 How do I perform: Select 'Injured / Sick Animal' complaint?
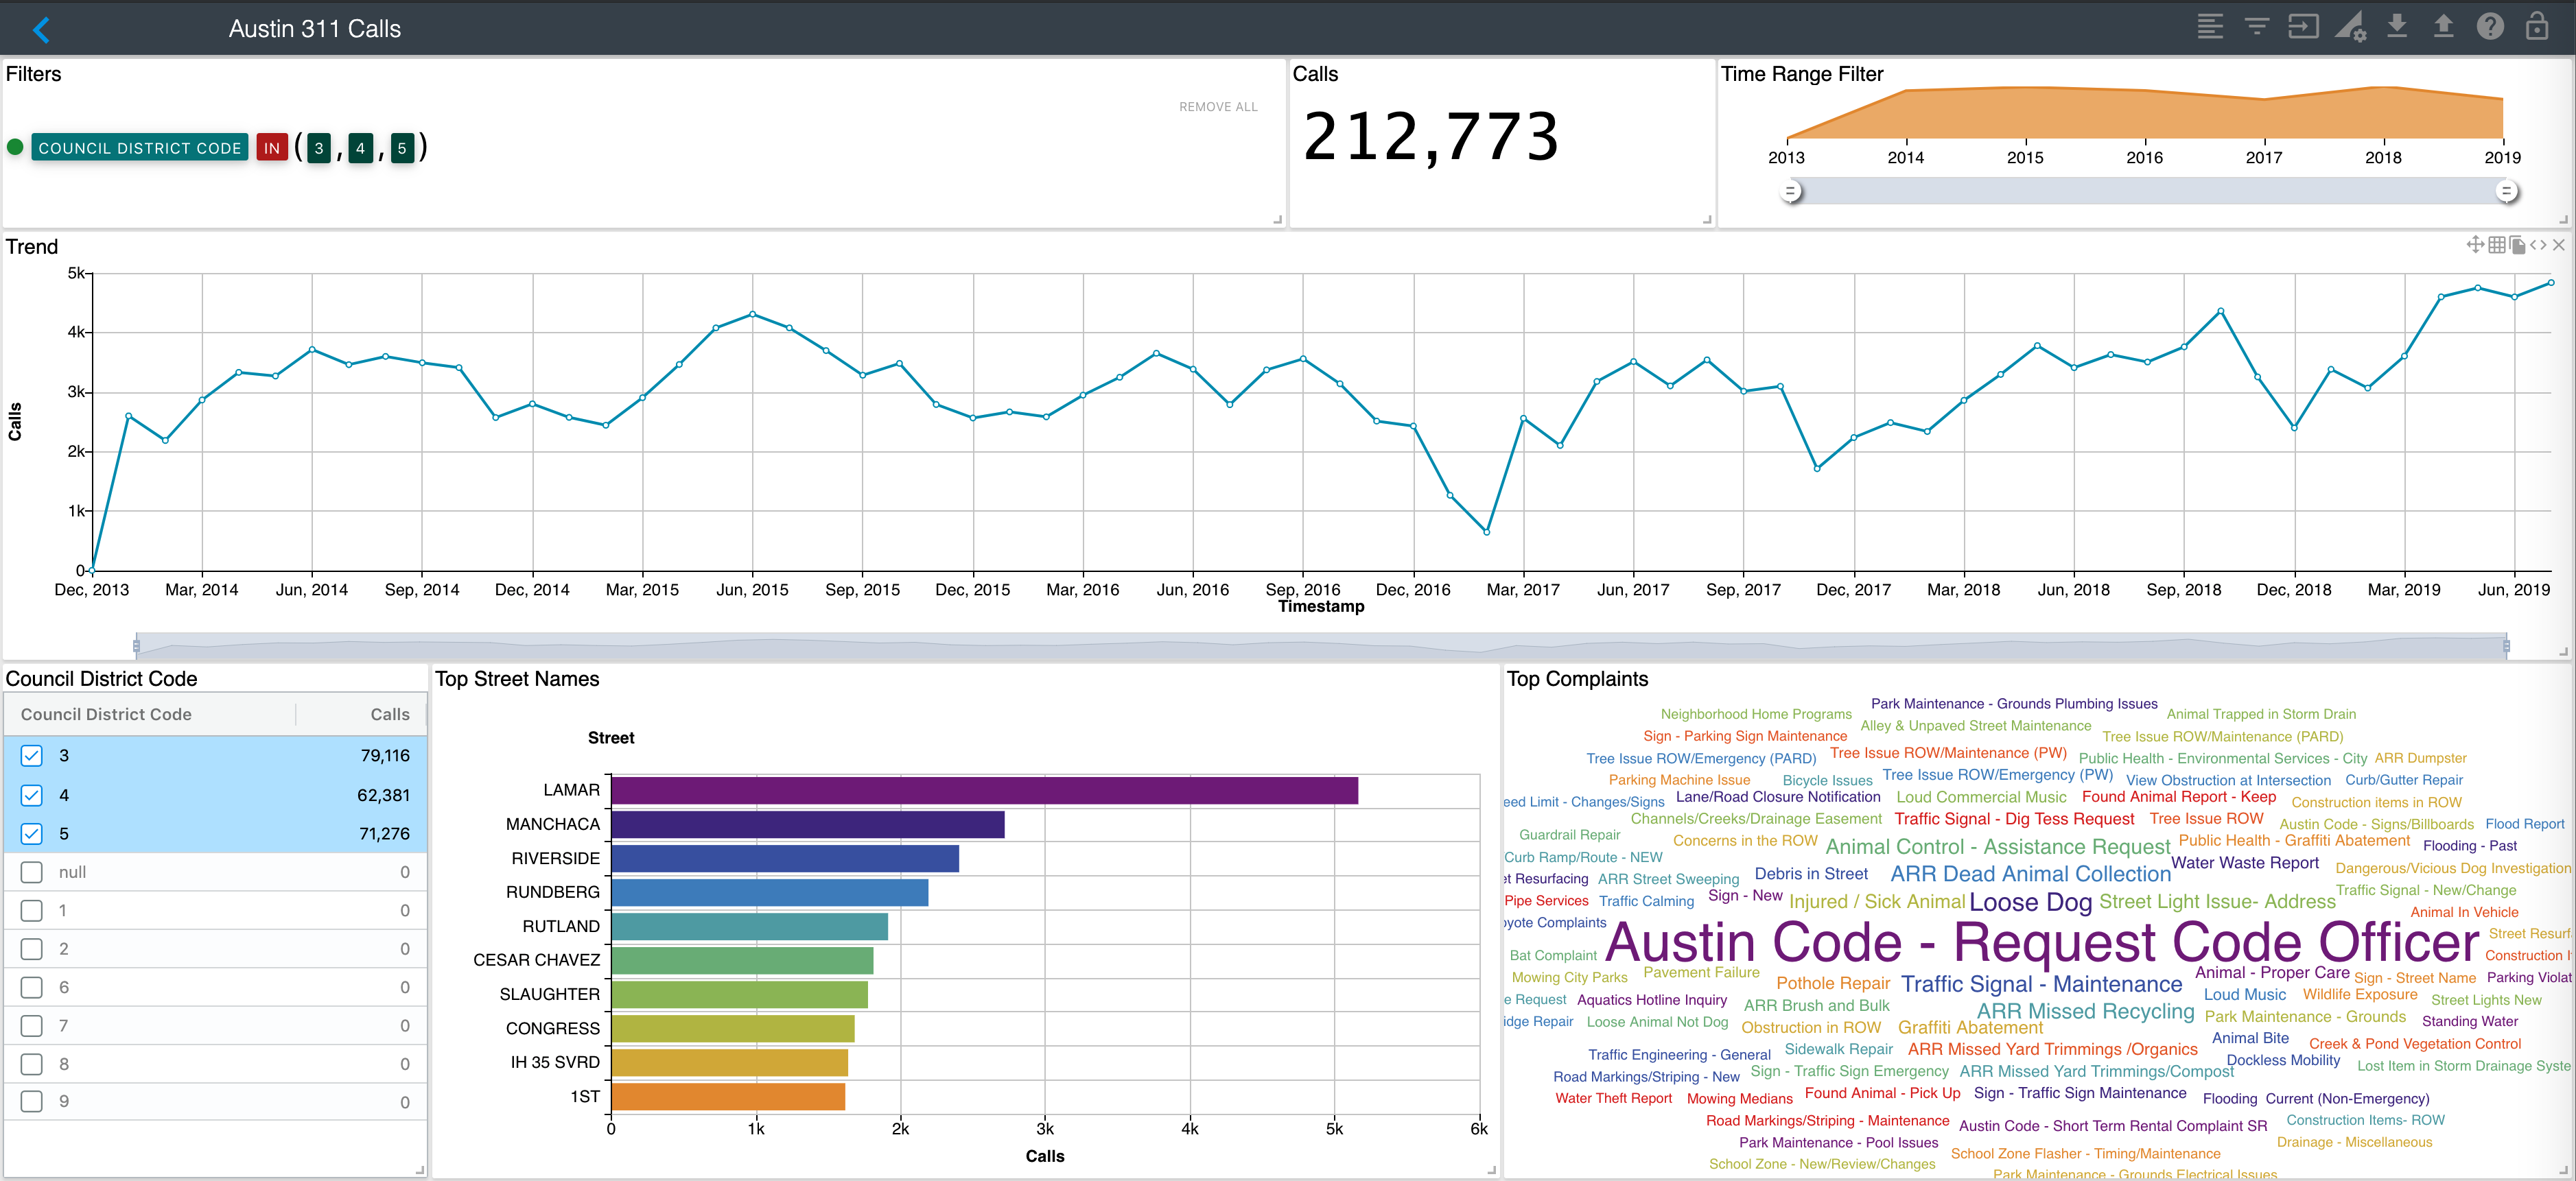(x=1877, y=903)
